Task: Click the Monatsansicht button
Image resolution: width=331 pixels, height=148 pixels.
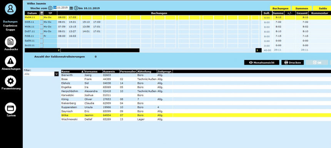Action: (262, 63)
